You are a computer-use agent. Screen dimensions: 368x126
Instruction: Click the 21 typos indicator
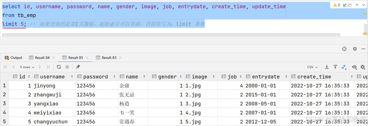347,5
